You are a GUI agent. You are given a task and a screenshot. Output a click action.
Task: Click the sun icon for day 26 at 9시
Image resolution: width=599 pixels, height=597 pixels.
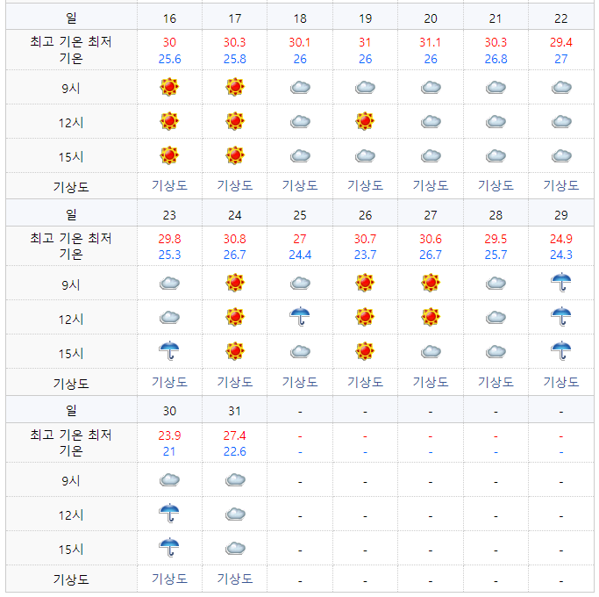point(365,283)
